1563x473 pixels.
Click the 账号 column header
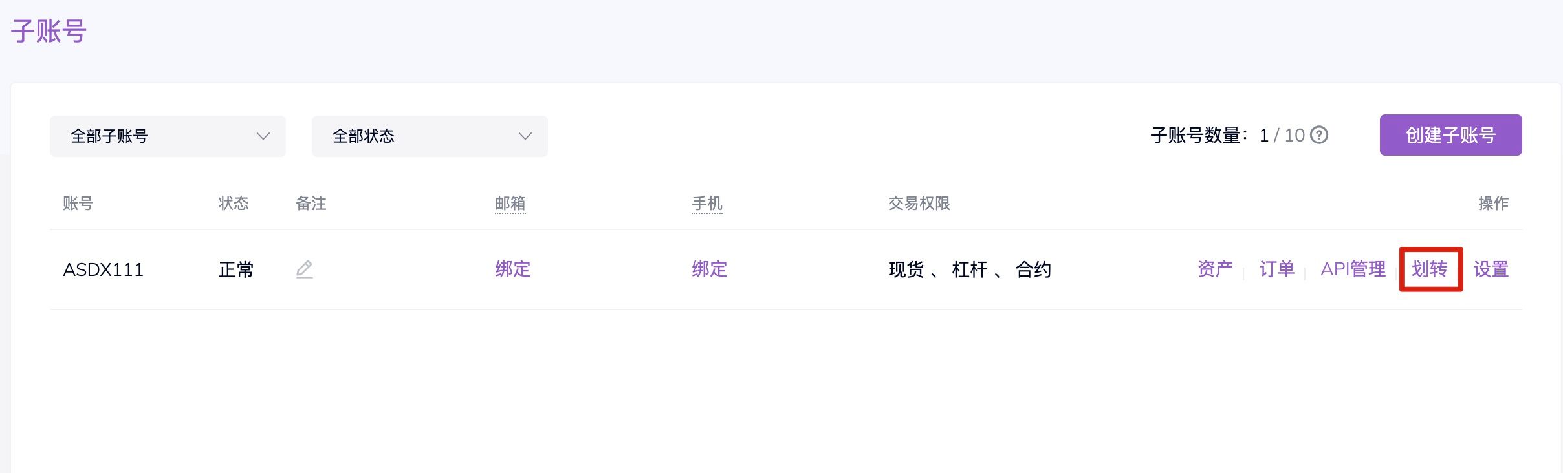[x=78, y=204]
